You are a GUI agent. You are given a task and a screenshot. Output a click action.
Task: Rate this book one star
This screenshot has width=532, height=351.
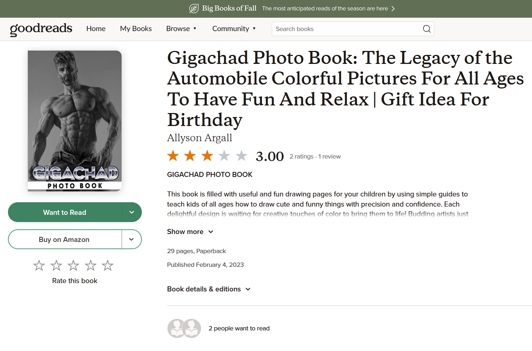[x=39, y=265]
